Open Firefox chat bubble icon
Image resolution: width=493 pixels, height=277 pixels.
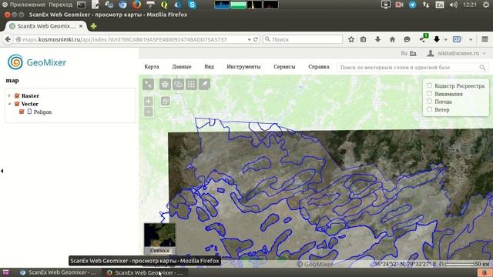pyautogui.click(x=407, y=39)
